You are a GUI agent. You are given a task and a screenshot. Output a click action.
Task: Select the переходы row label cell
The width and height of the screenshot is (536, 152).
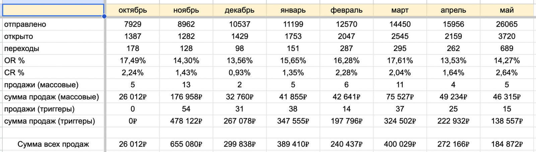click(22, 49)
